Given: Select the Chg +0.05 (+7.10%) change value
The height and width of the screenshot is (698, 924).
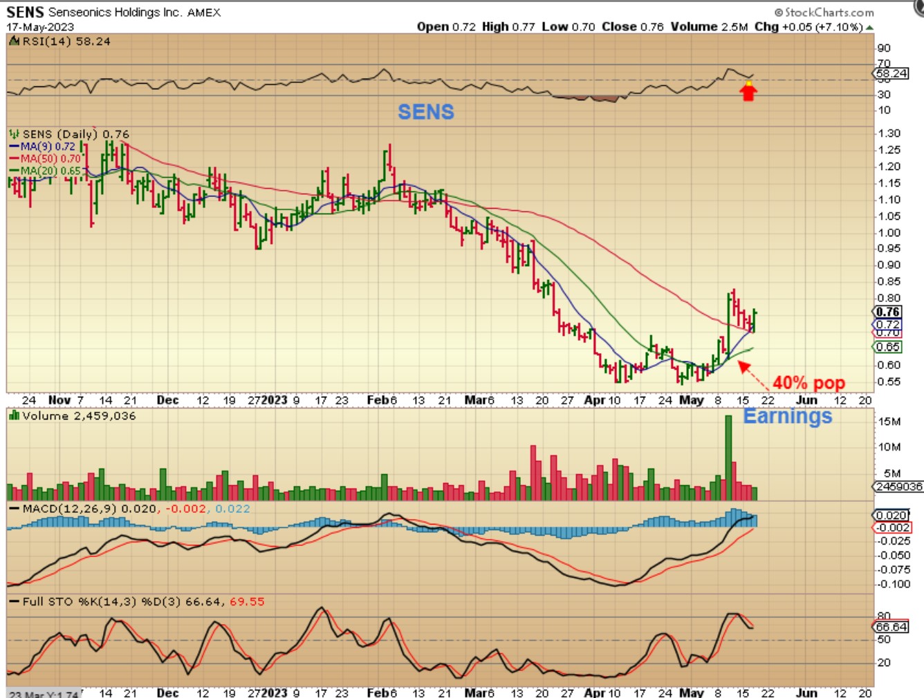Looking at the screenshot, I should click(808, 27).
